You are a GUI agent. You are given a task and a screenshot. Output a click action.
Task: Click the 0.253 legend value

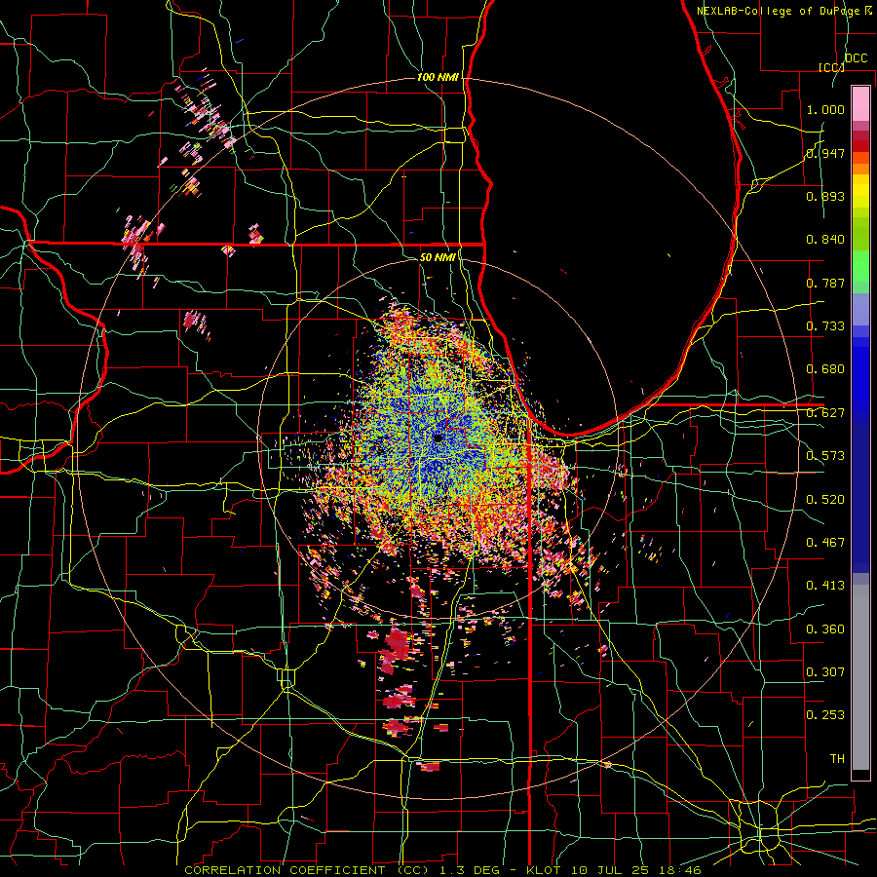[x=825, y=715]
